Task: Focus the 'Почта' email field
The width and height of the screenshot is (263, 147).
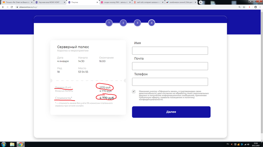Action: 170,66
